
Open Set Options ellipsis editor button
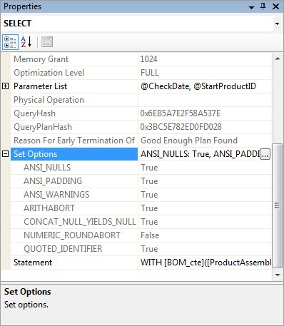265,154
